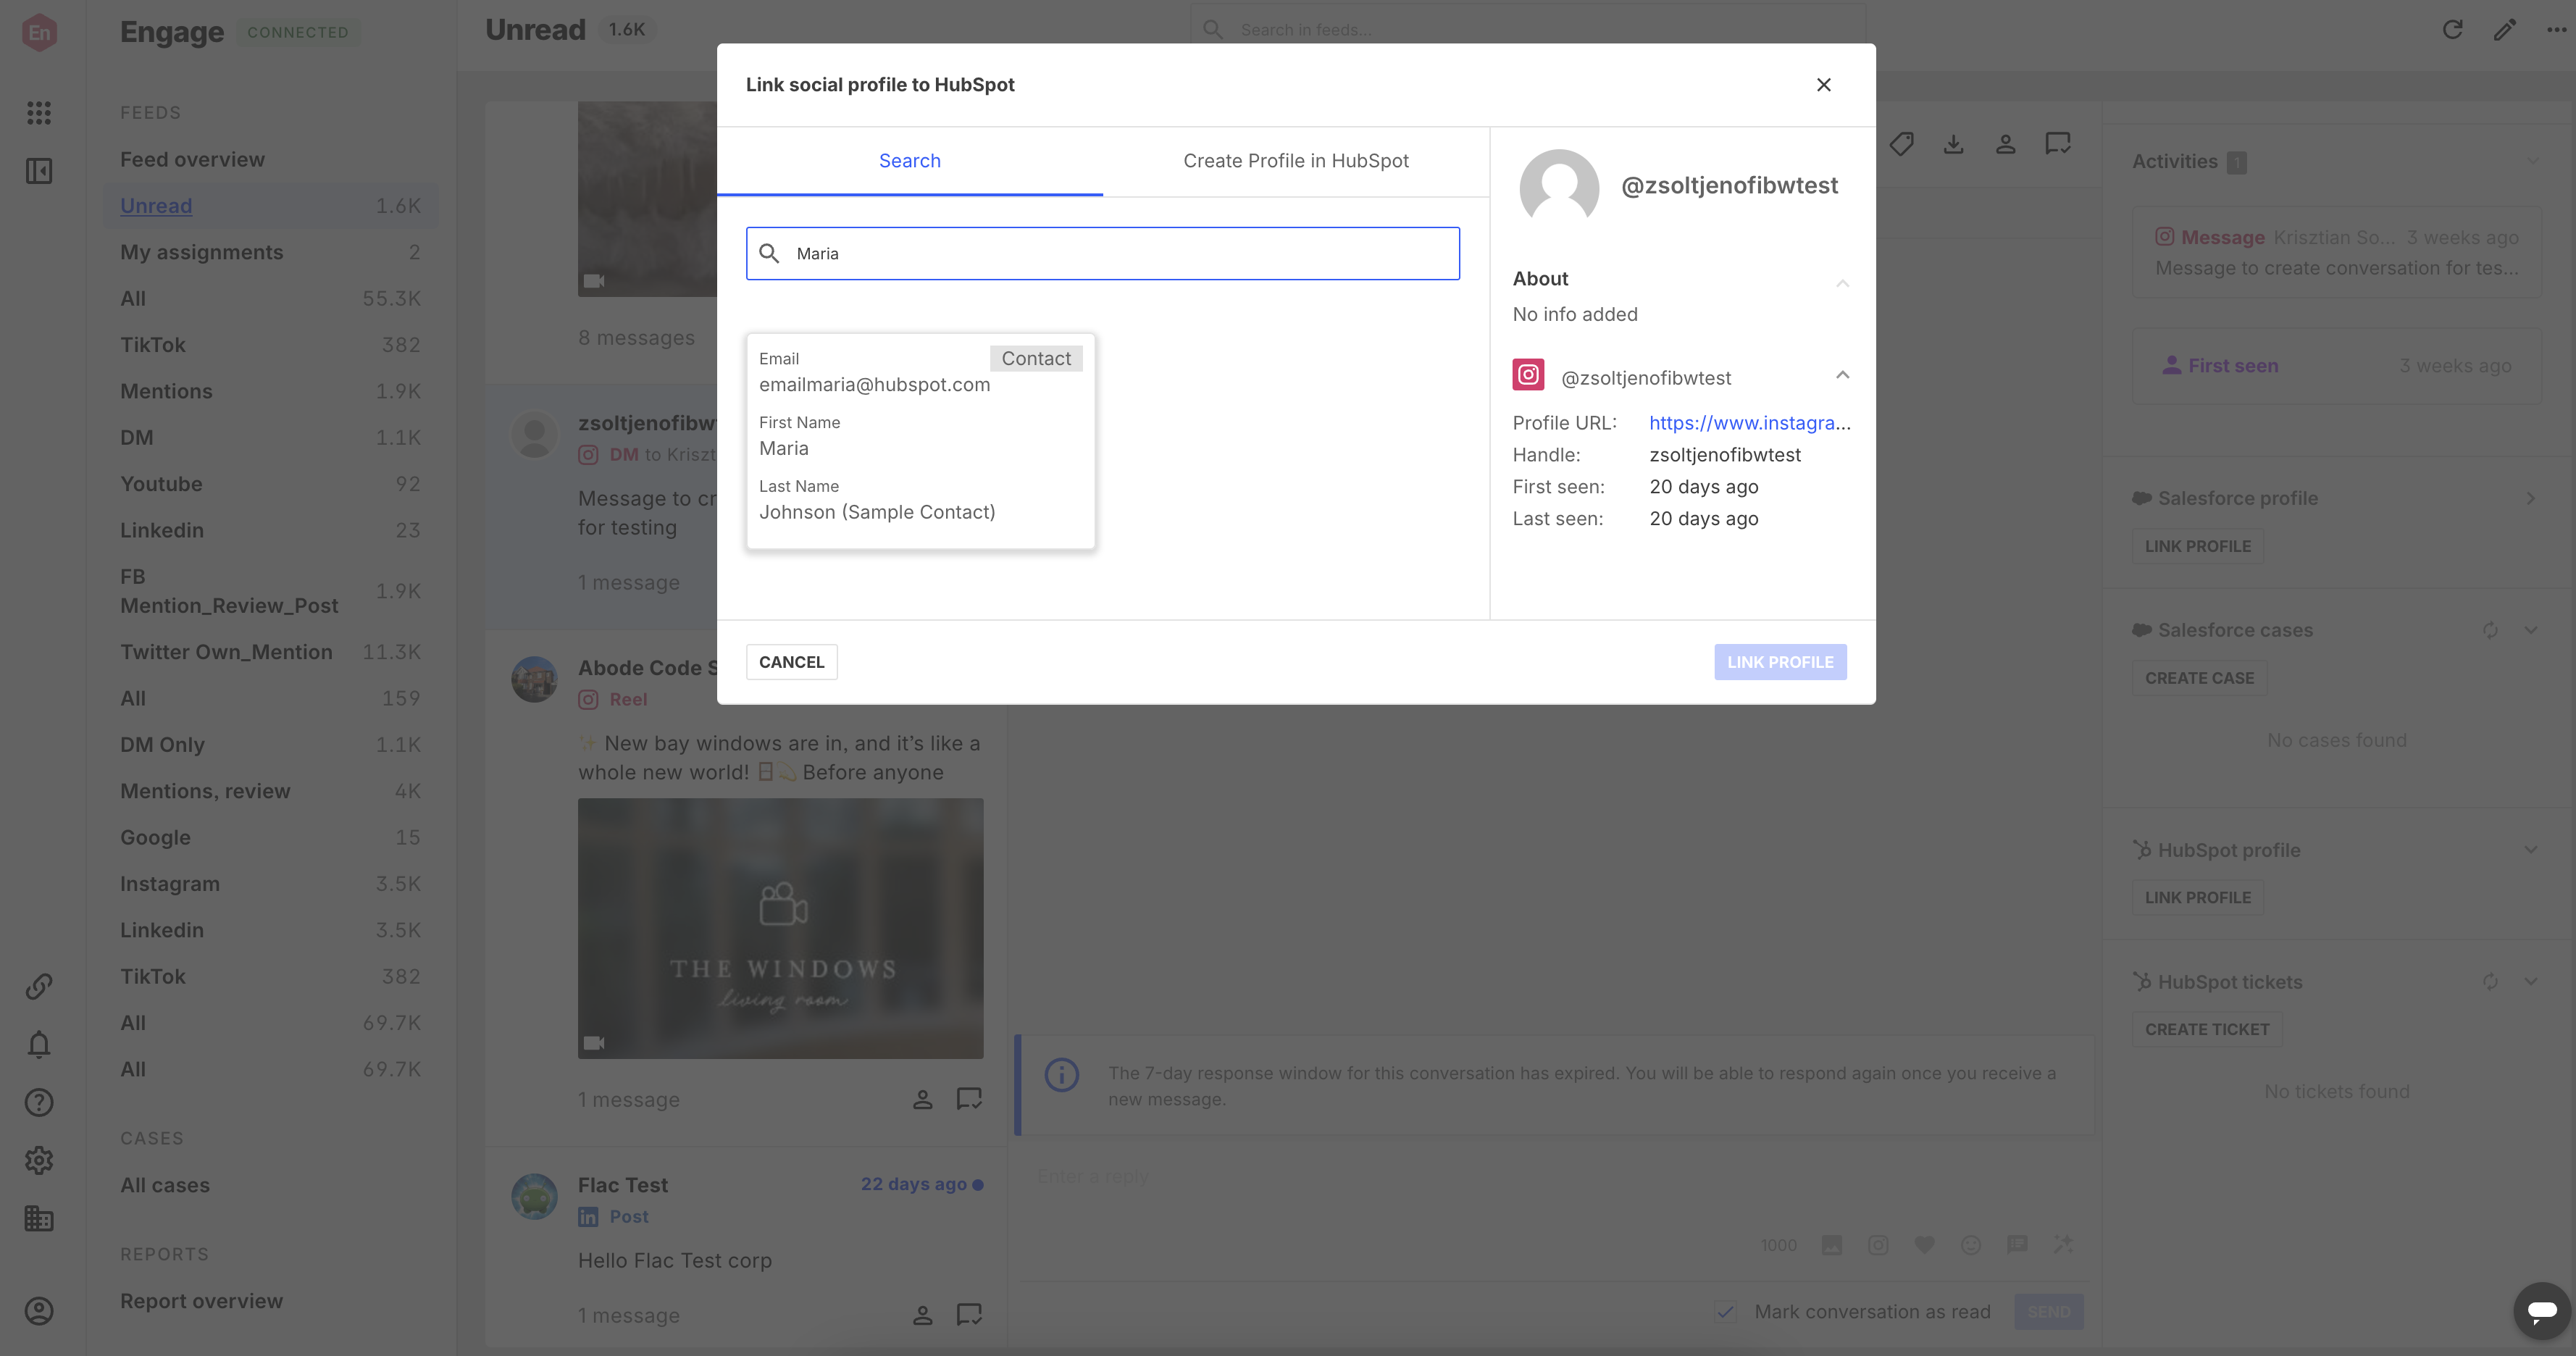
Task: Click the assign user icon in conversation toolbar
Action: point(2005,144)
